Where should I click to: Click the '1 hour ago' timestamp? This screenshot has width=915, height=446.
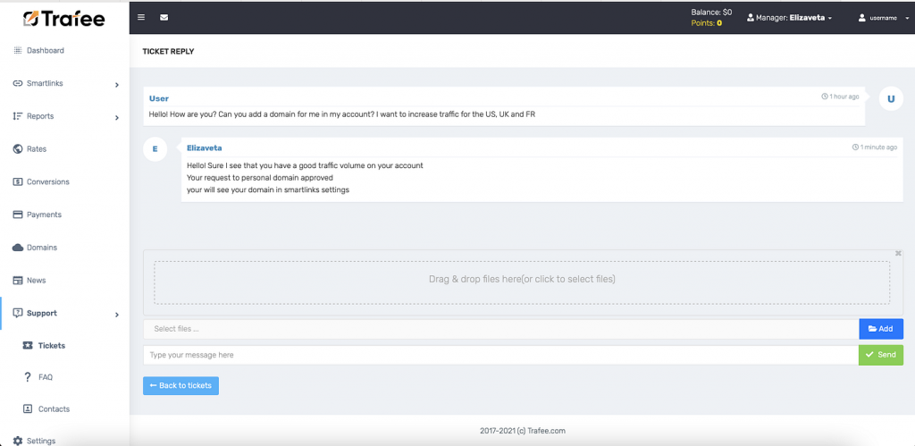click(840, 97)
